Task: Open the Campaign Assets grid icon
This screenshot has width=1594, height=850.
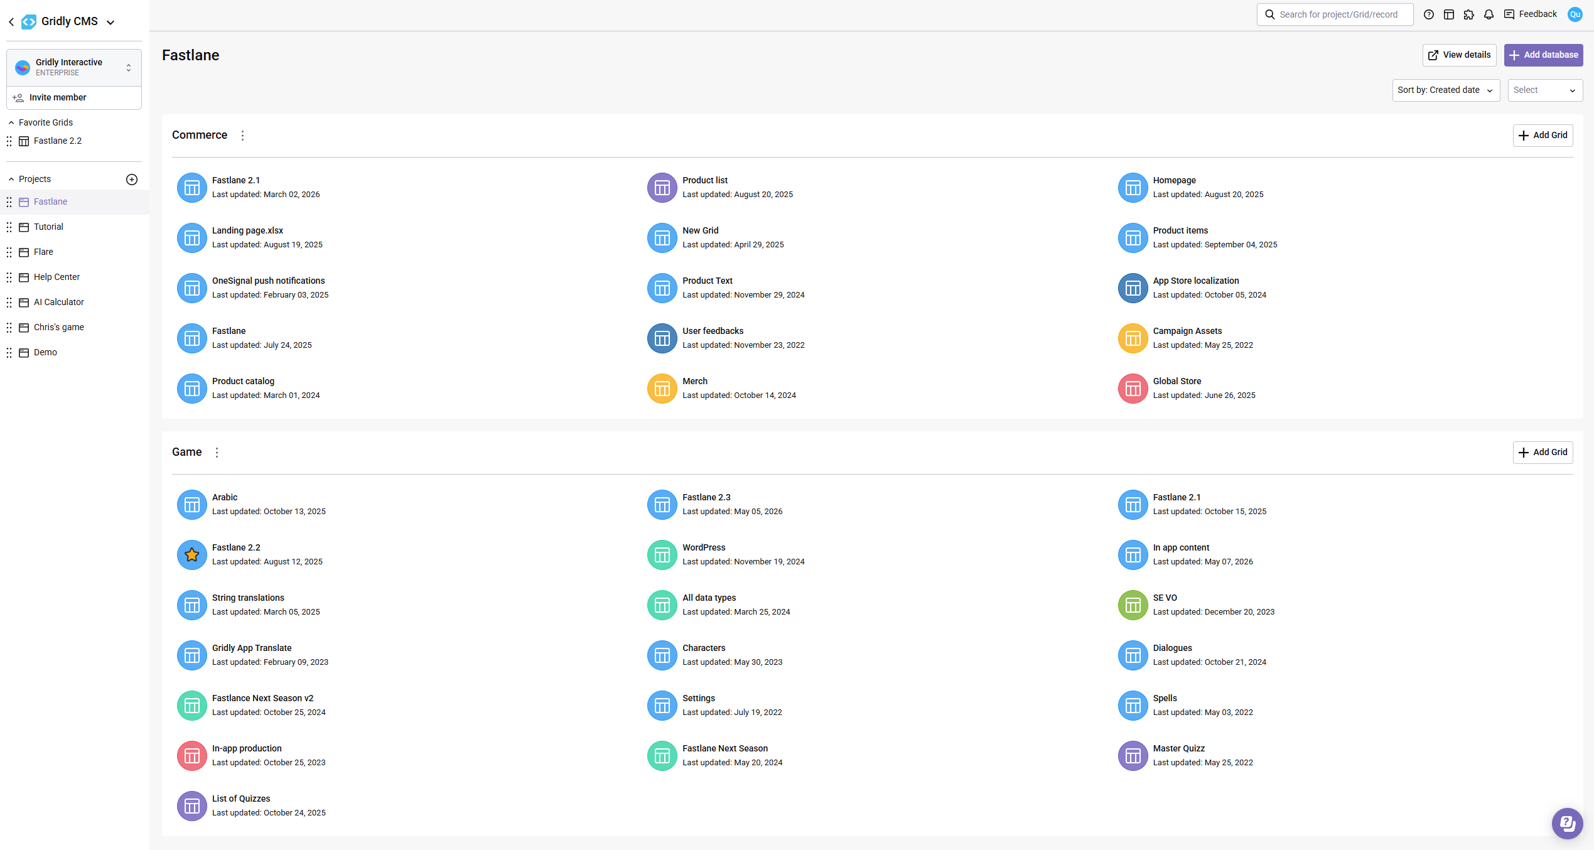Action: tap(1133, 338)
